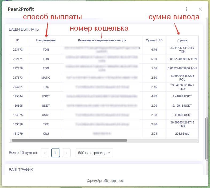Click the amount '2.19915 USDT'

tap(182, 106)
